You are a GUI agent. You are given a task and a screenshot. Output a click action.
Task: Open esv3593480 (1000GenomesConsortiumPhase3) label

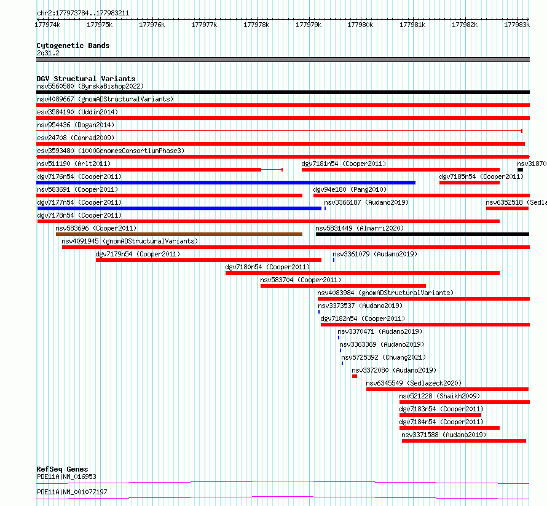tap(111, 151)
